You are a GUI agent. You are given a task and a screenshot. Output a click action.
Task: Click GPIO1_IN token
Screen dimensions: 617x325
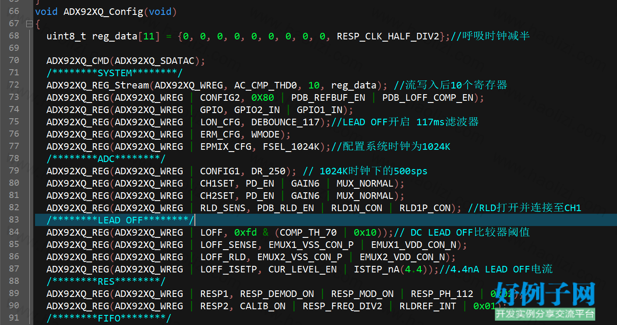320,110
